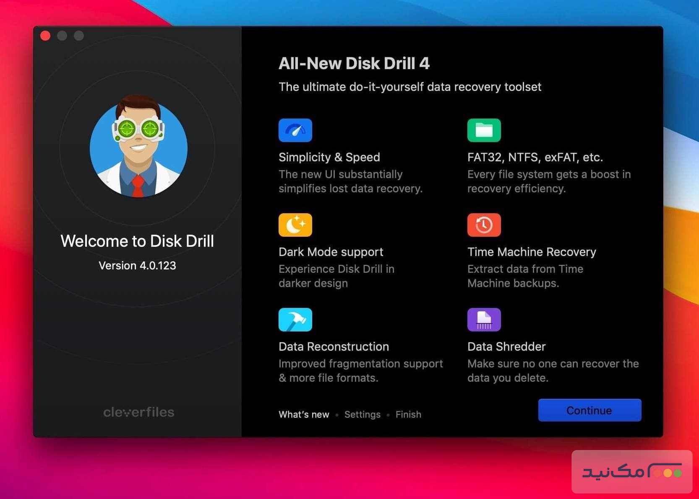This screenshot has height=499, width=699.
Task: Click the cleverfiles logo
Action: tap(138, 412)
